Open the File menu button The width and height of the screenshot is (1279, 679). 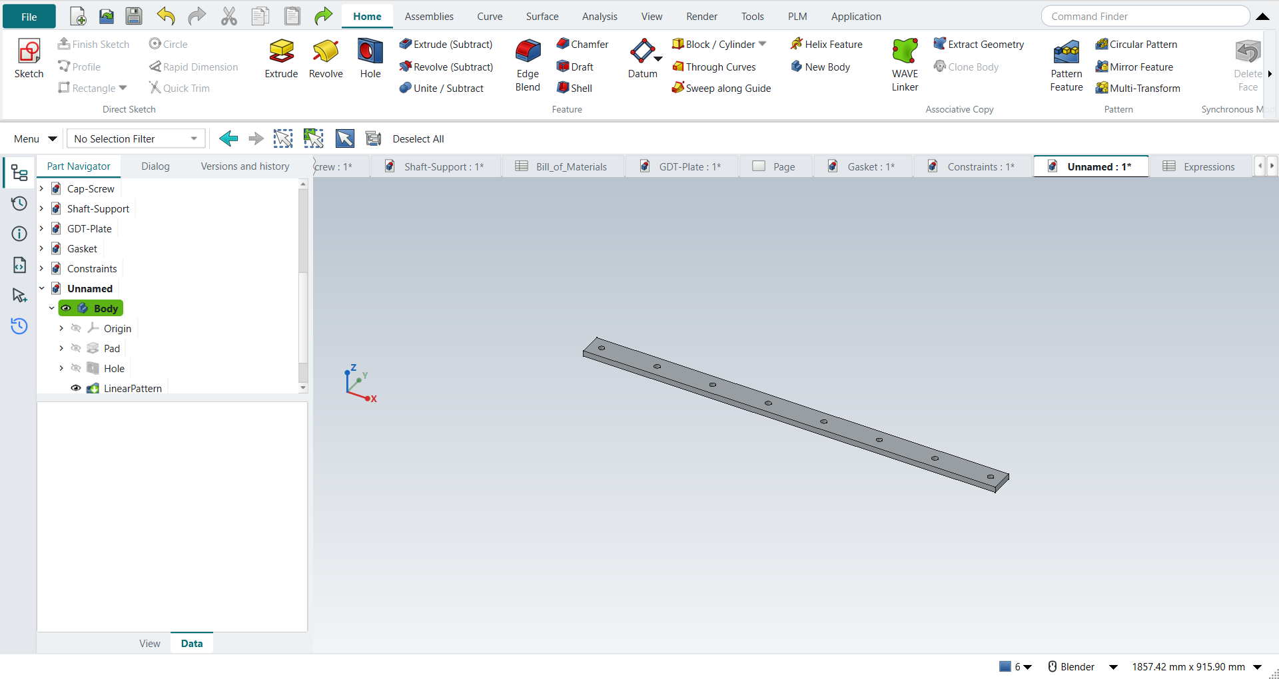pos(29,17)
